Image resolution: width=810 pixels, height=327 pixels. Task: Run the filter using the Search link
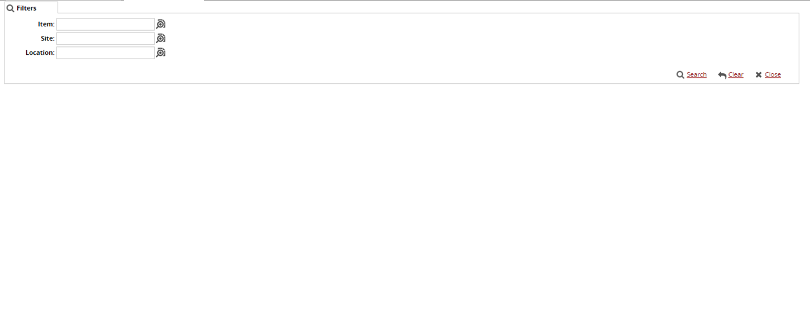click(697, 75)
